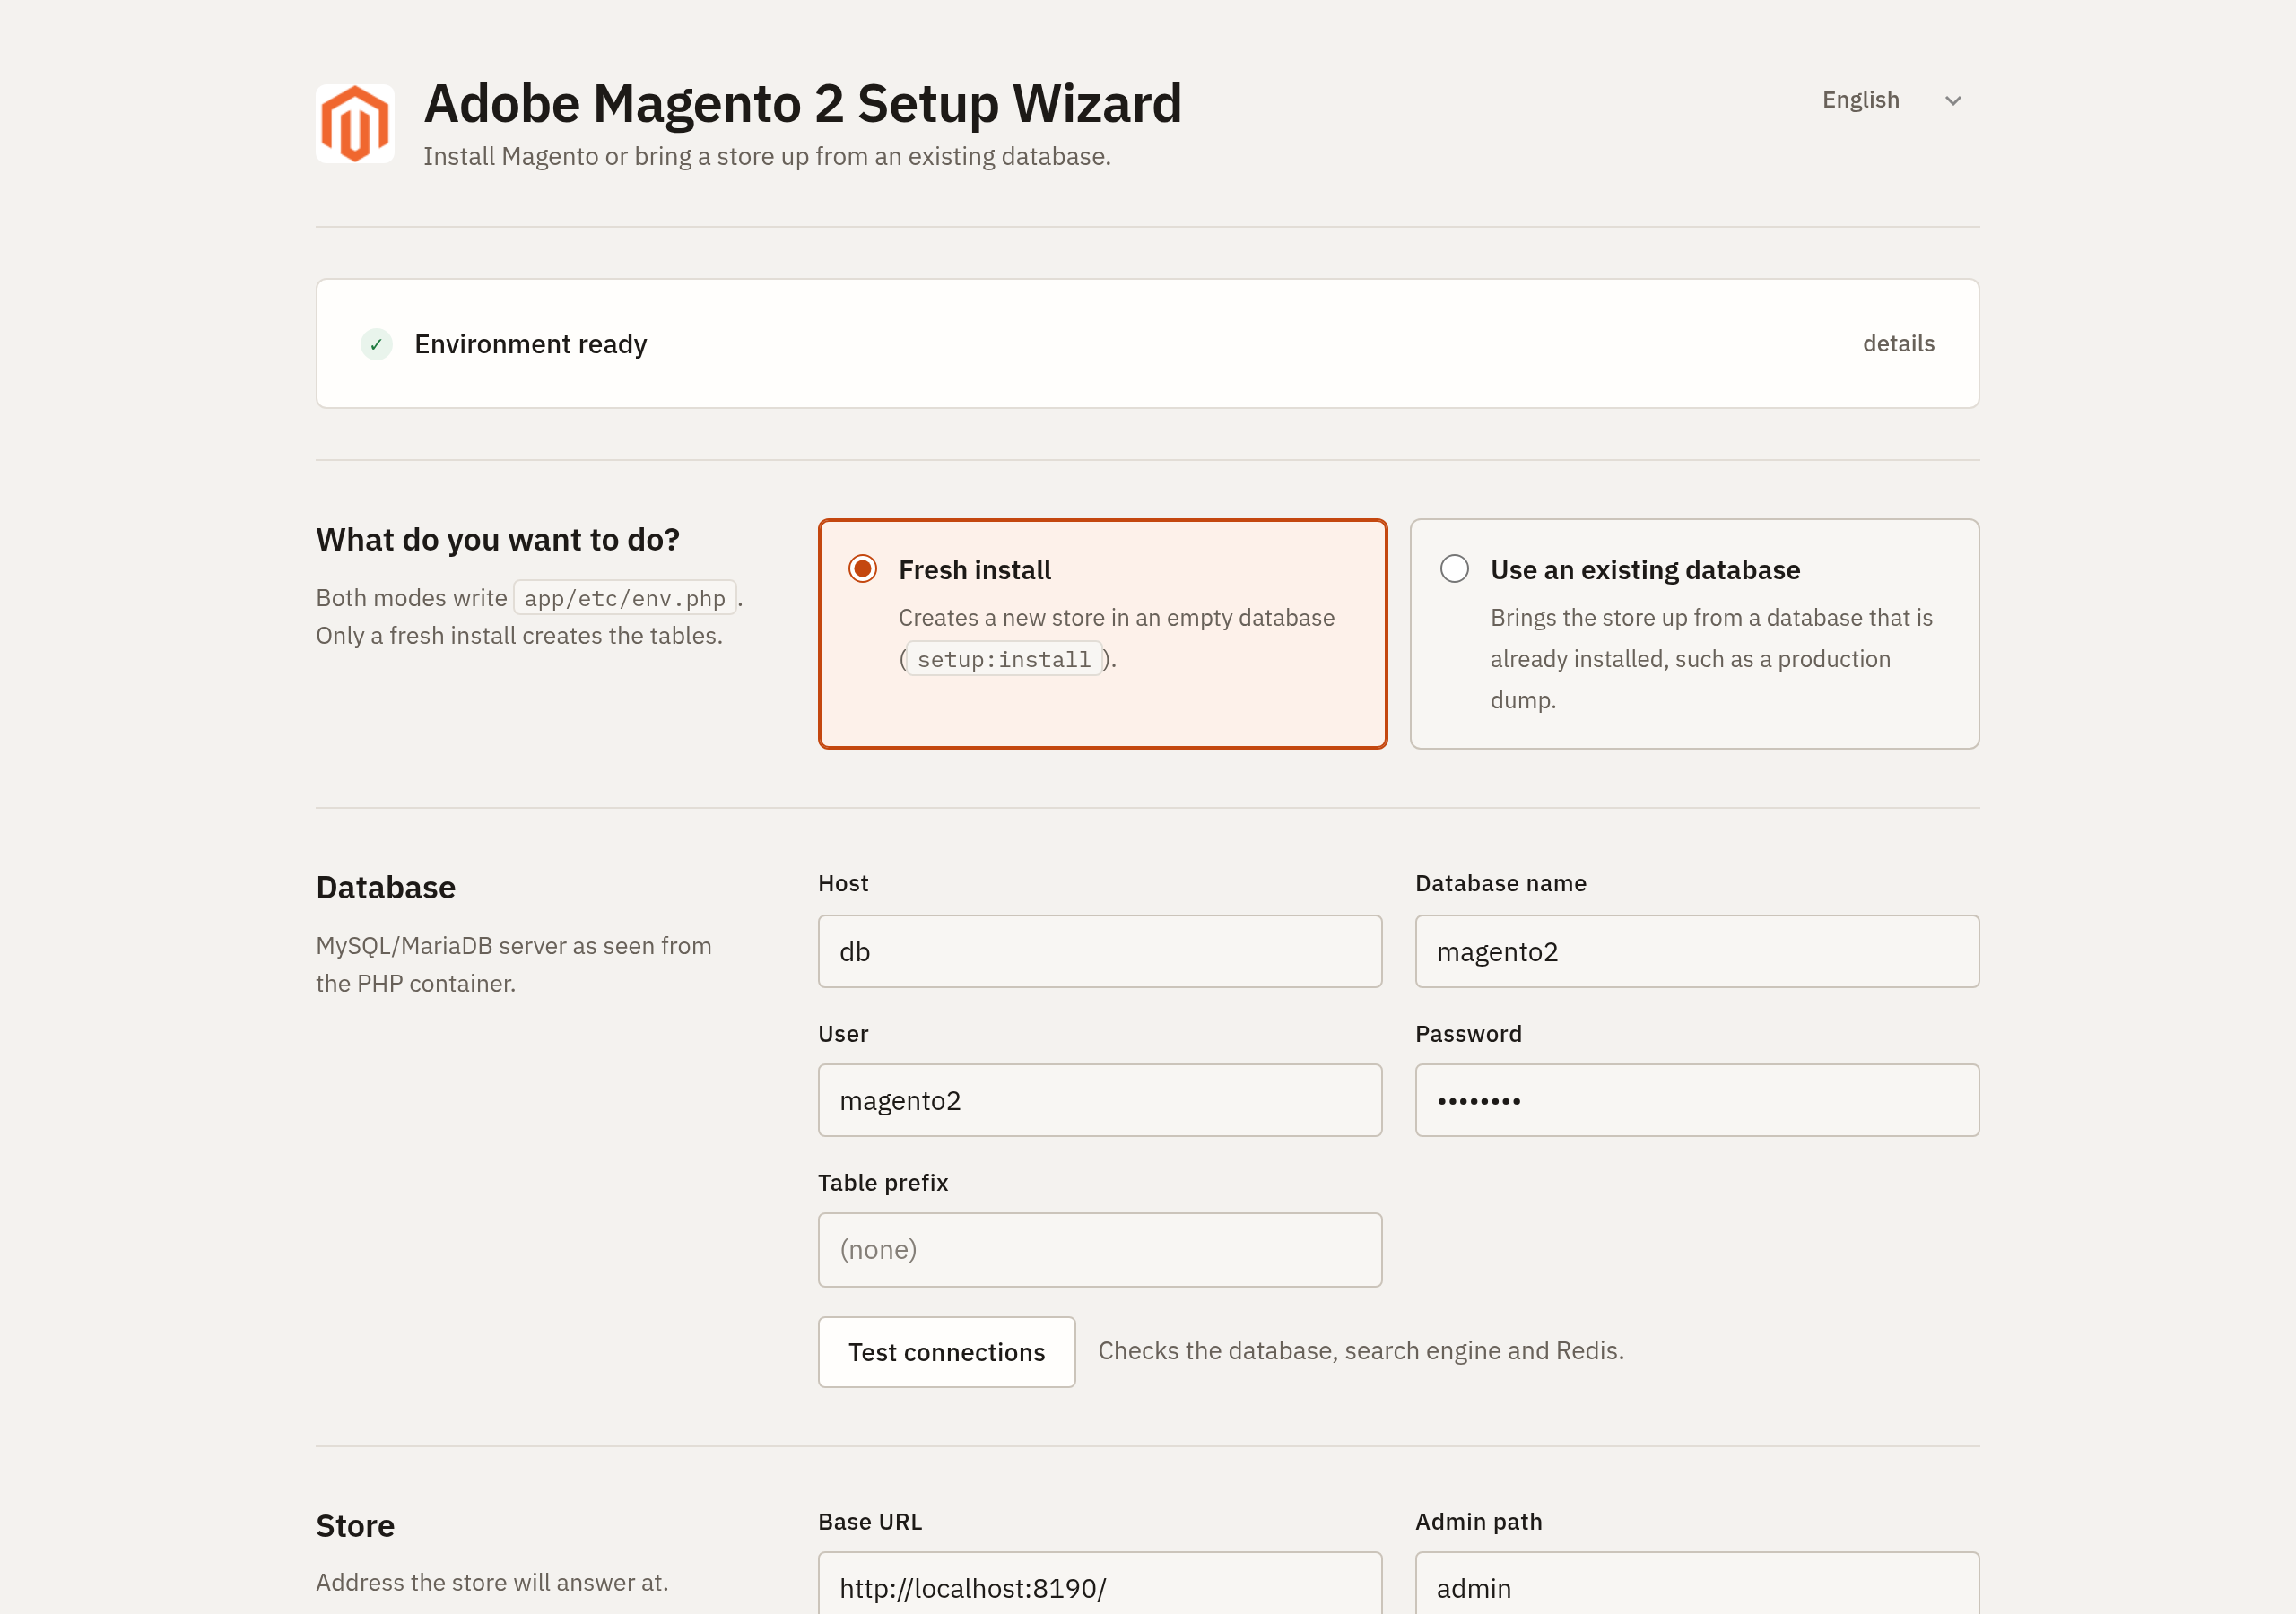Image resolution: width=2296 pixels, height=1614 pixels.
Task: Click the Database section heading
Action: 386,888
